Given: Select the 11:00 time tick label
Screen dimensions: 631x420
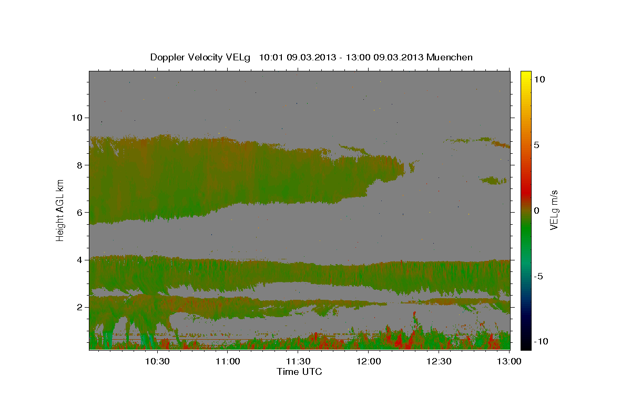Looking at the screenshot, I should click(228, 361).
